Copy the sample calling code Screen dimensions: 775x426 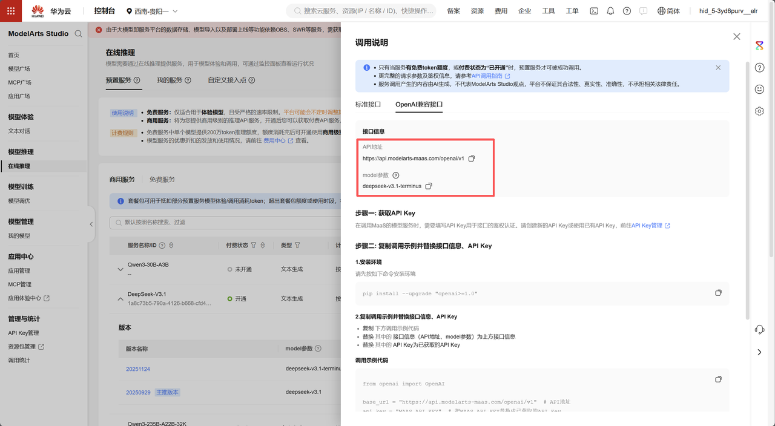pos(718,379)
